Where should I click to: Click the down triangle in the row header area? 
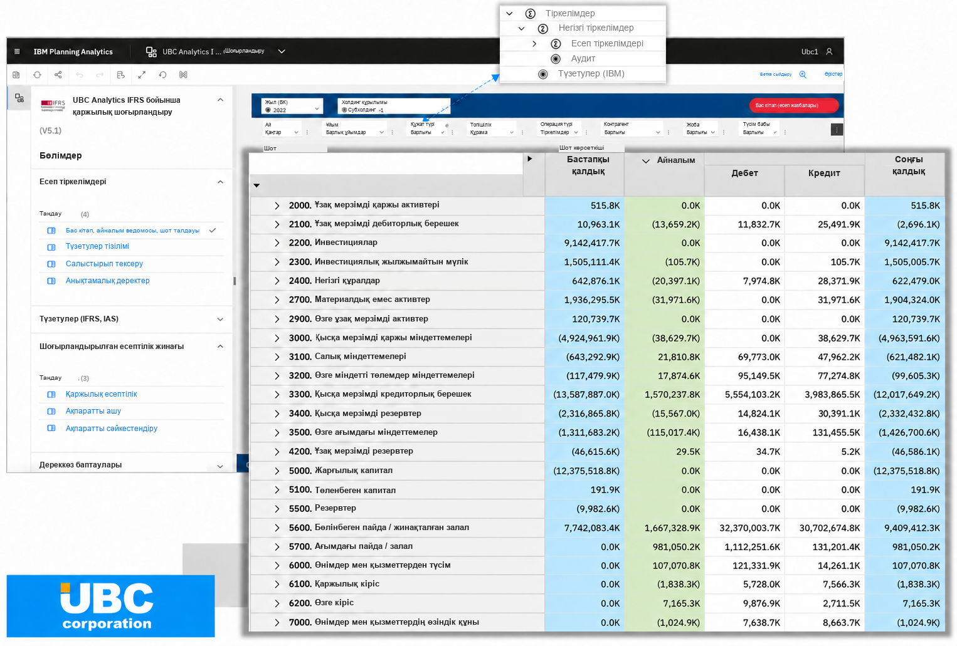(x=256, y=185)
